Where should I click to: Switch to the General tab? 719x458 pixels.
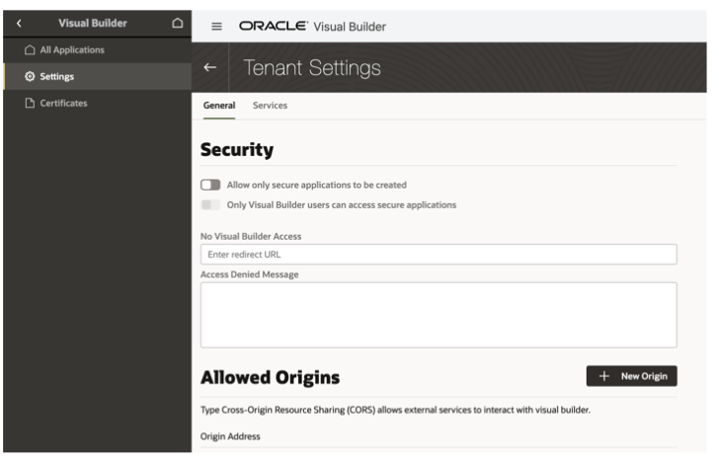pyautogui.click(x=219, y=106)
